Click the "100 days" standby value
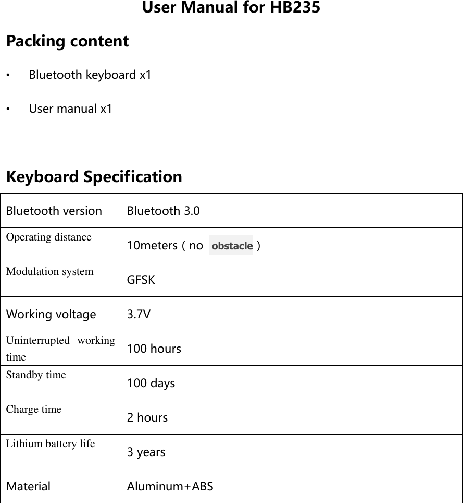463x503 pixels. (x=151, y=384)
